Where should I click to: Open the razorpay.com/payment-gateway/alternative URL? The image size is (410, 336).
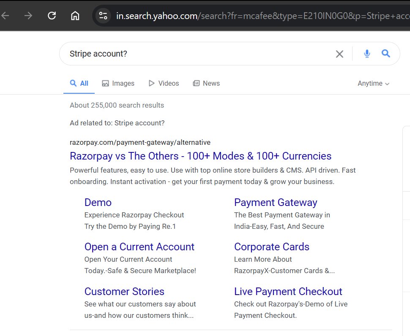tap(140, 142)
